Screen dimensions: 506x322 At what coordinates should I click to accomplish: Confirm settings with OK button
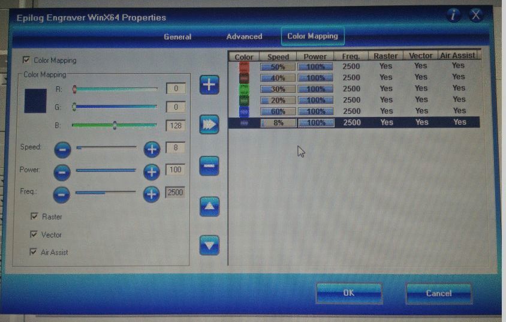pos(349,293)
